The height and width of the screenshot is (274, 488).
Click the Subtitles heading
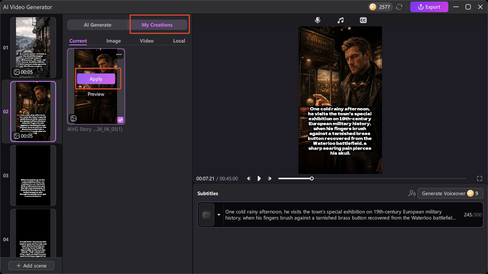click(208, 193)
